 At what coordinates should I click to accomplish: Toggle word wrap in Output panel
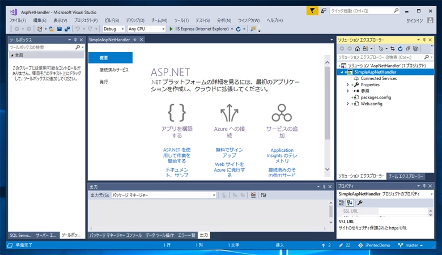(263, 195)
